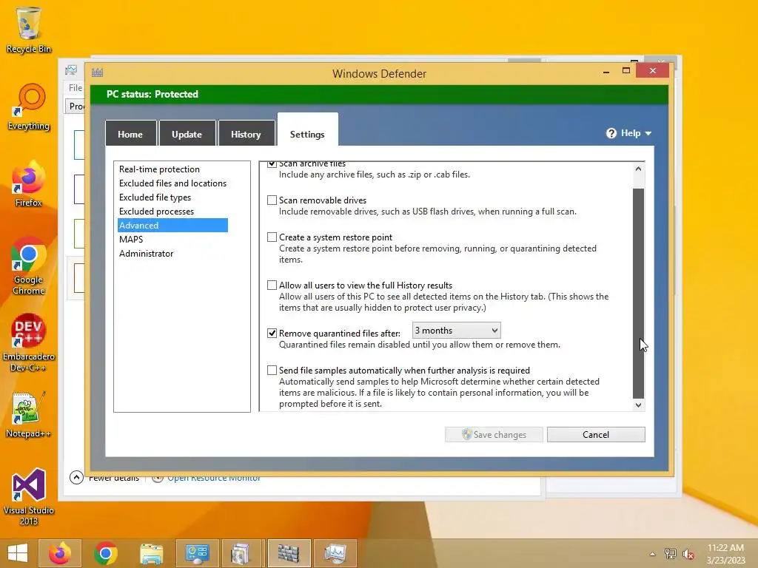
Task: Click the muted volume tray icon
Action: (688, 554)
